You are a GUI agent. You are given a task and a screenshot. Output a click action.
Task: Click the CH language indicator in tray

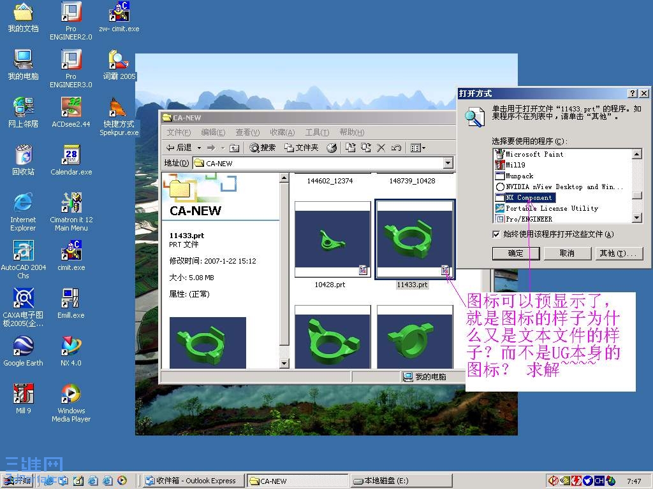[x=599, y=481]
